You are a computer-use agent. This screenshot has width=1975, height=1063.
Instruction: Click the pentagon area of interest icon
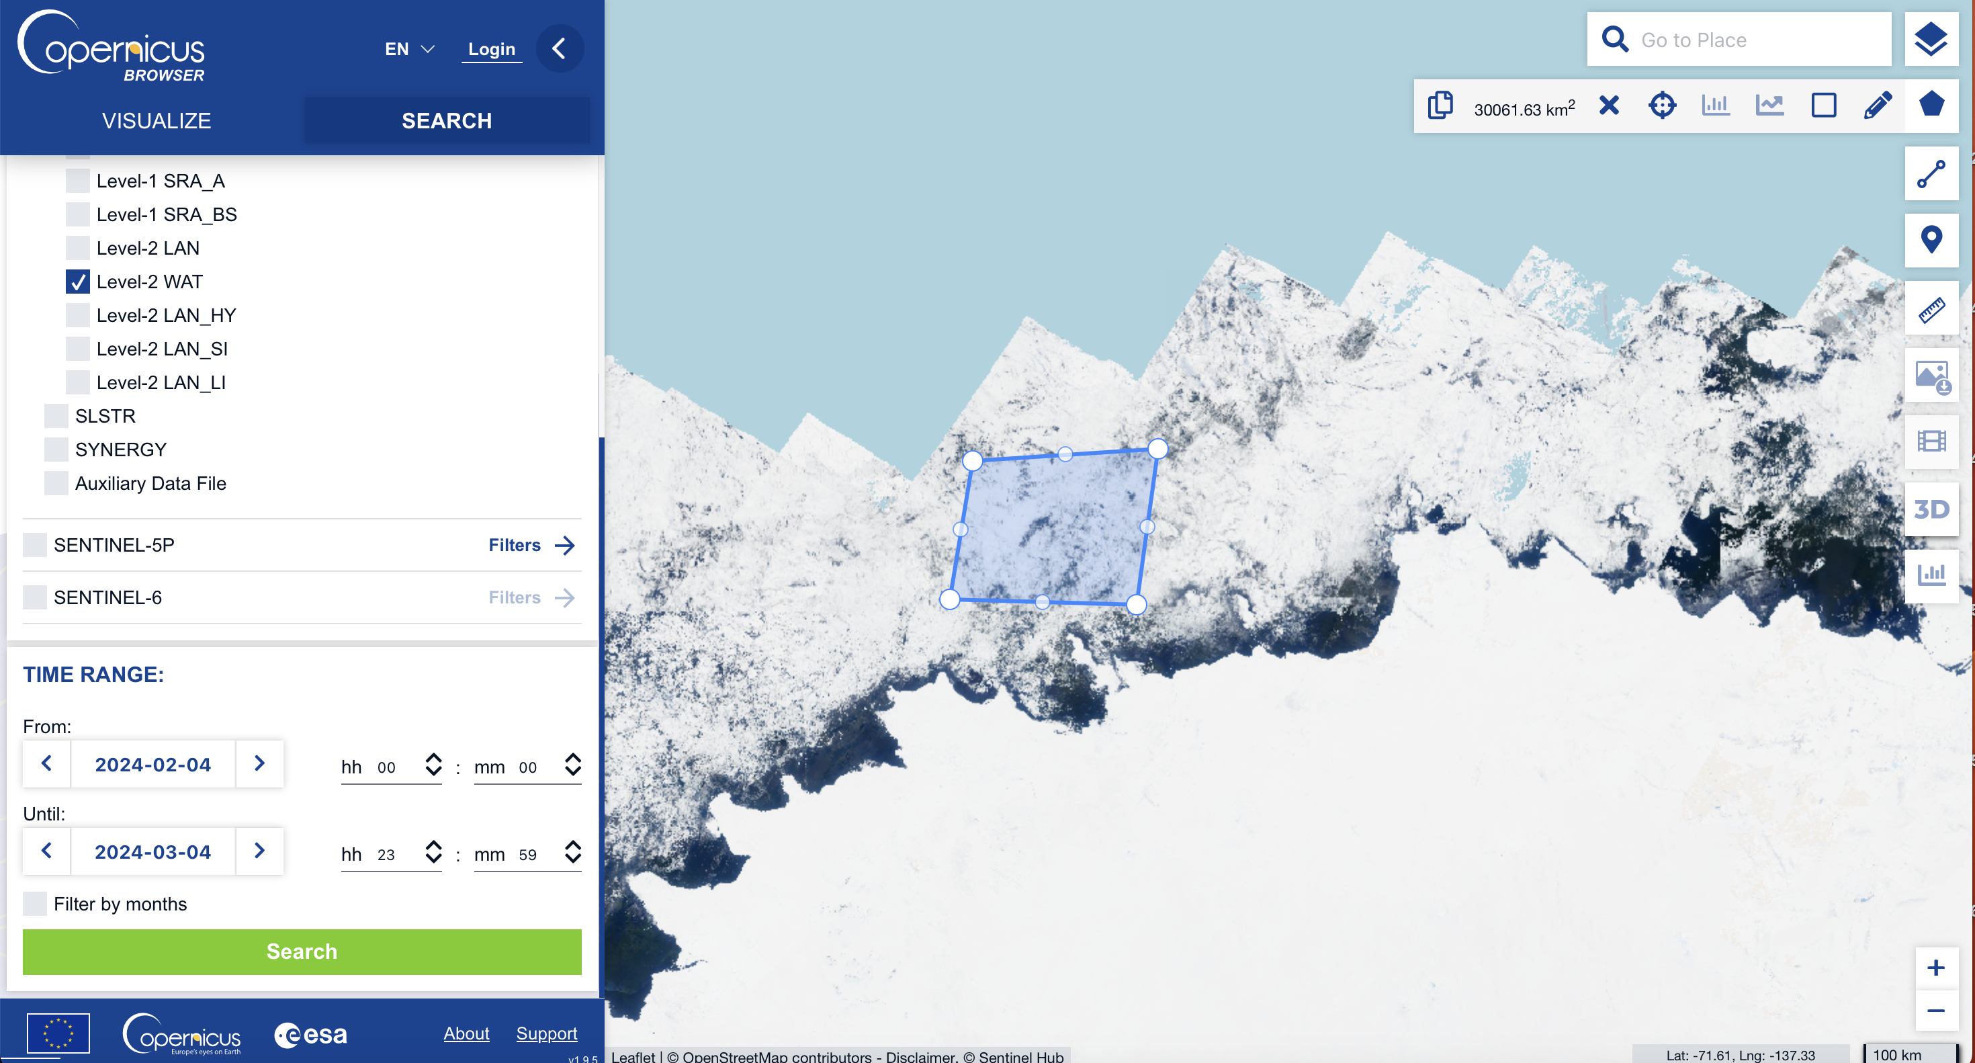(1931, 105)
